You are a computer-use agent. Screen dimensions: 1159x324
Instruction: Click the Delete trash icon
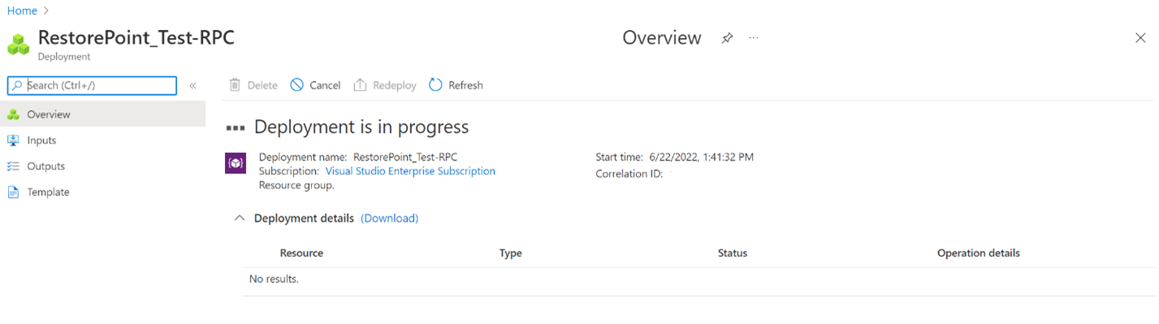pyautogui.click(x=235, y=85)
